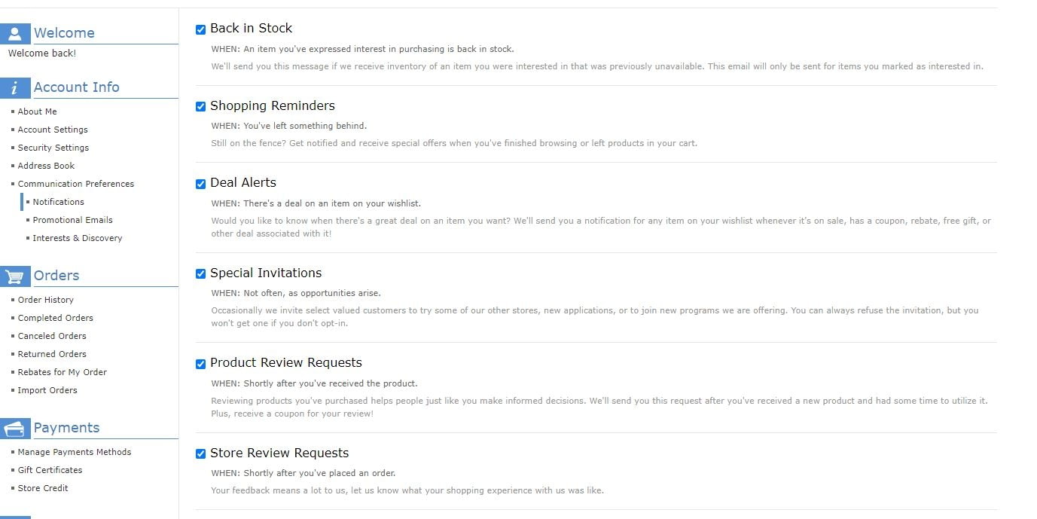Viewport: 1037px width, 519px height.
Task: Open Interests & Discovery settings
Action: pyautogui.click(x=77, y=238)
